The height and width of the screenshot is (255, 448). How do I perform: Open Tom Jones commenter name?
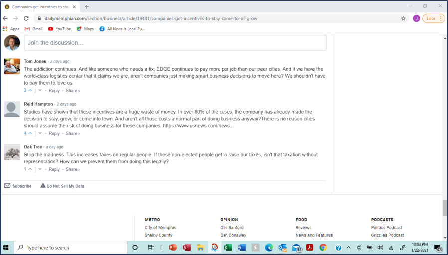(x=35, y=61)
